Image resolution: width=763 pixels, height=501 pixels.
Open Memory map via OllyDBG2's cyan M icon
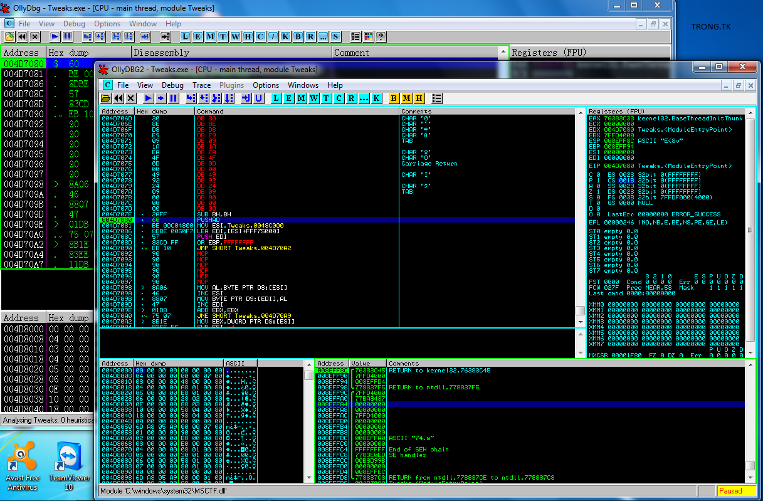point(301,98)
